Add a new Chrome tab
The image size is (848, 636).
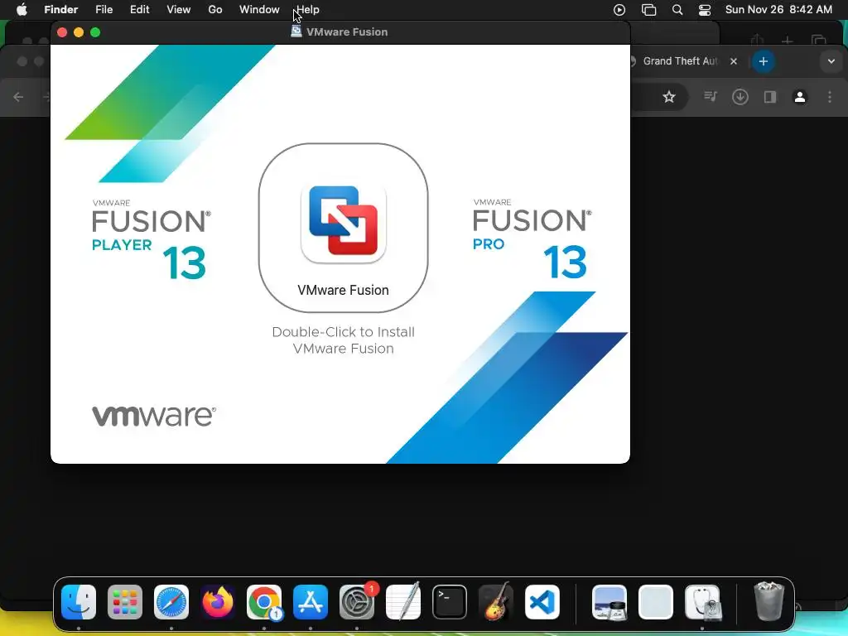pos(763,61)
